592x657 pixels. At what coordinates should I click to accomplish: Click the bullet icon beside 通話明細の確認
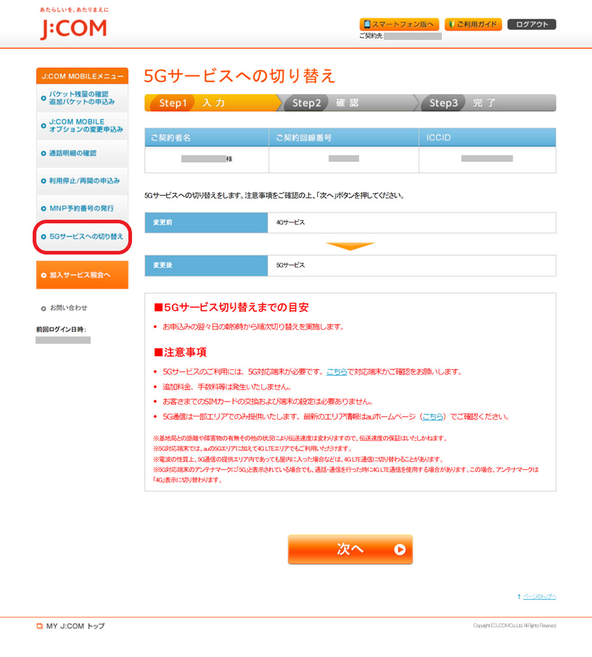point(44,153)
